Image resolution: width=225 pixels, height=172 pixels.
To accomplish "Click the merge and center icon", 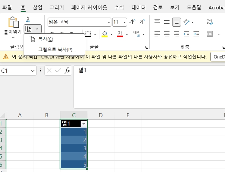I will [210, 34].
